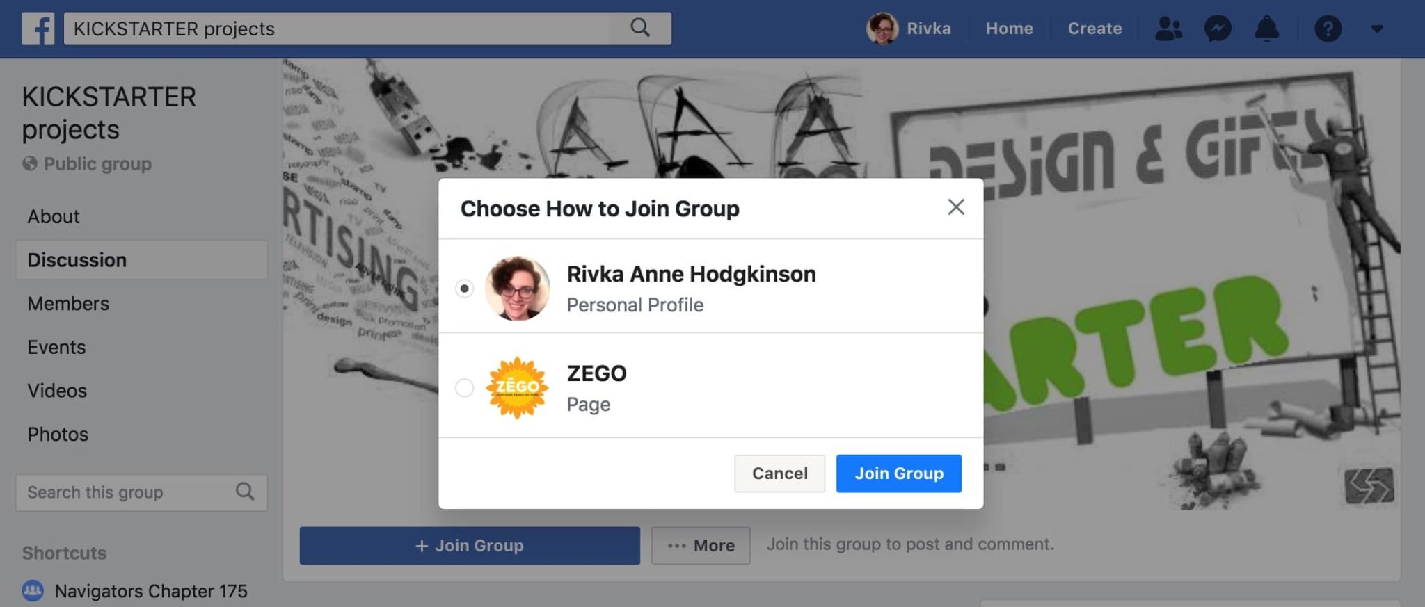Click the Public group globe icon
The image size is (1425, 607).
pyautogui.click(x=30, y=163)
